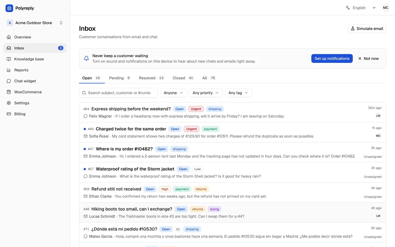
Task: Dismiss banner with Not now
Action: [368, 58]
